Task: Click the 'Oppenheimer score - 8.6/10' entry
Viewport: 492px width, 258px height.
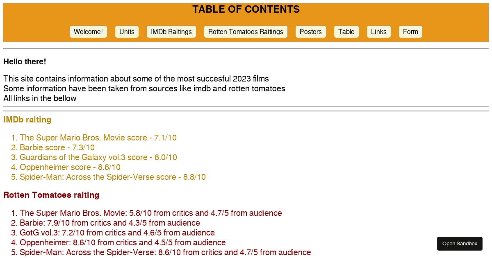Action: [x=70, y=167]
